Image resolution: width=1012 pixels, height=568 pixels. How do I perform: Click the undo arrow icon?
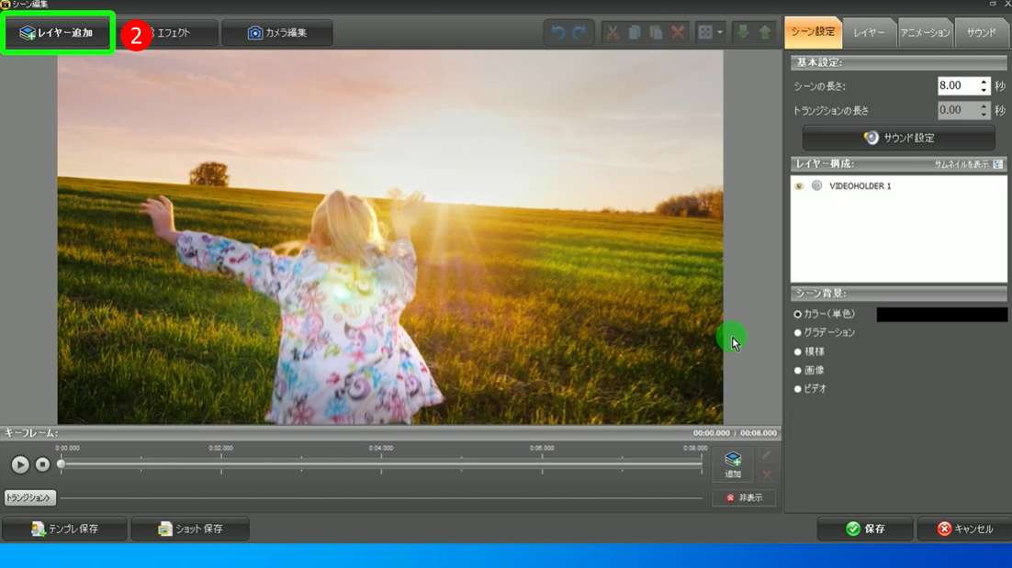(x=557, y=33)
